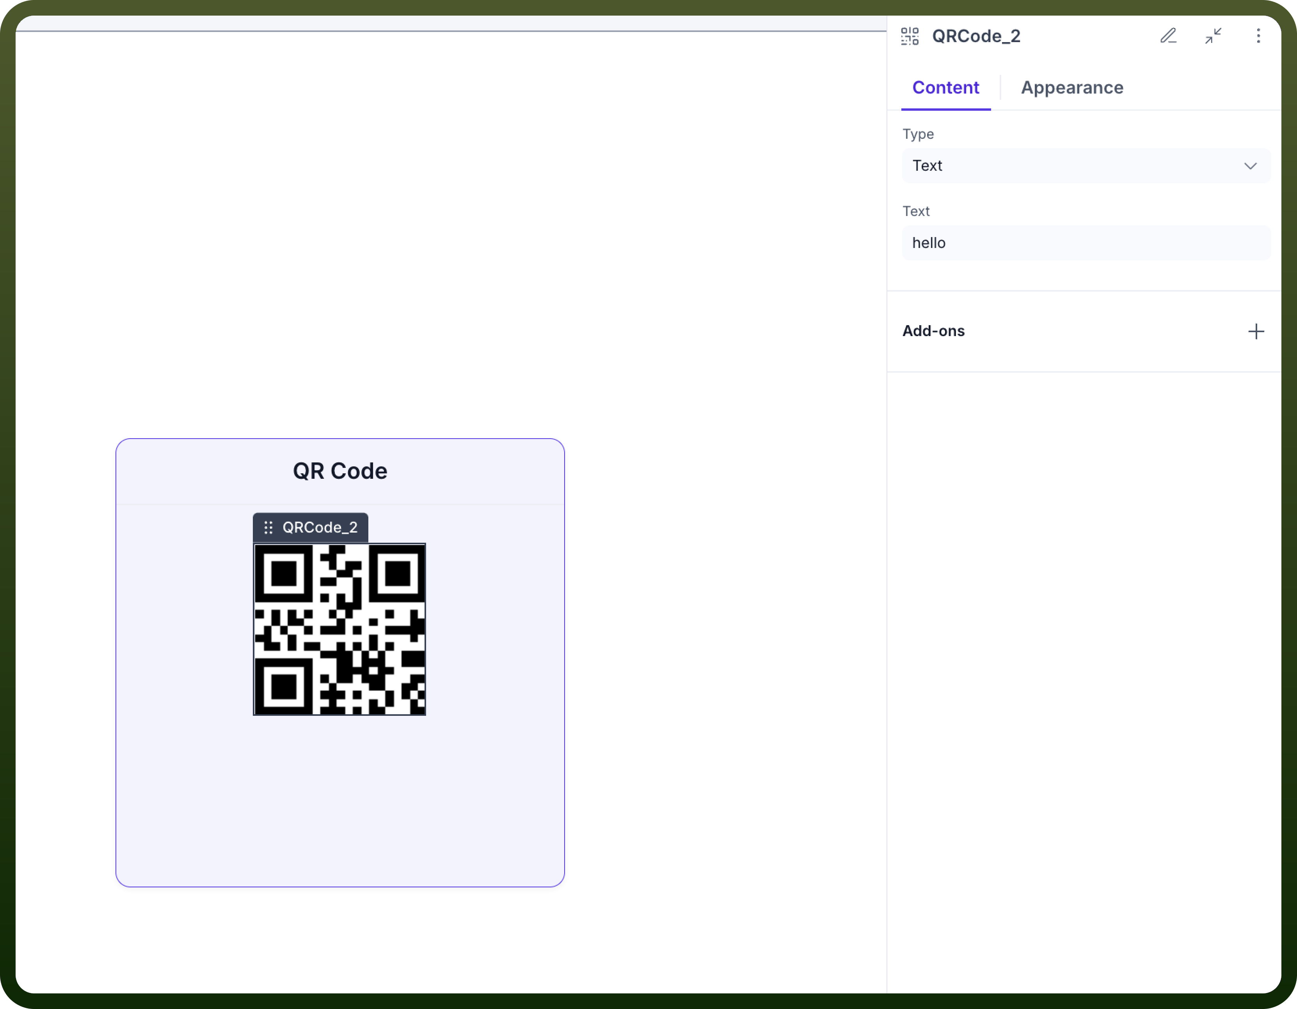Rename widget using the pencil edit icon
The image size is (1297, 1009).
1168,36
